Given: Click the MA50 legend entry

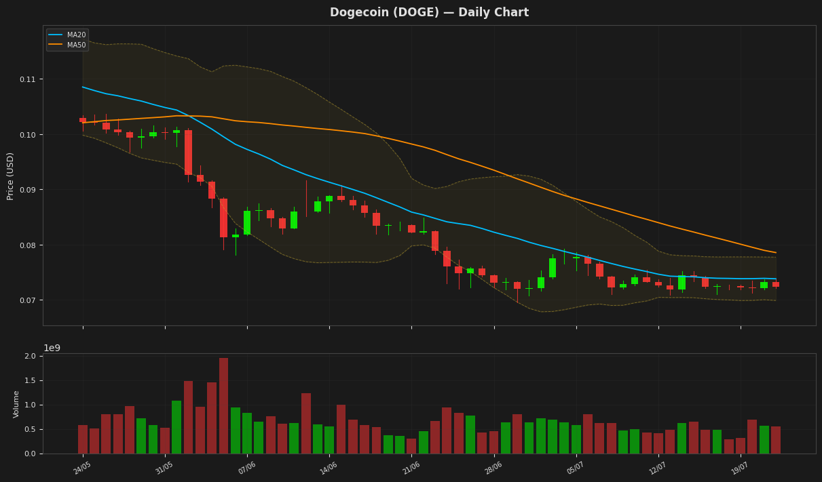Looking at the screenshot, I should click(67, 45).
